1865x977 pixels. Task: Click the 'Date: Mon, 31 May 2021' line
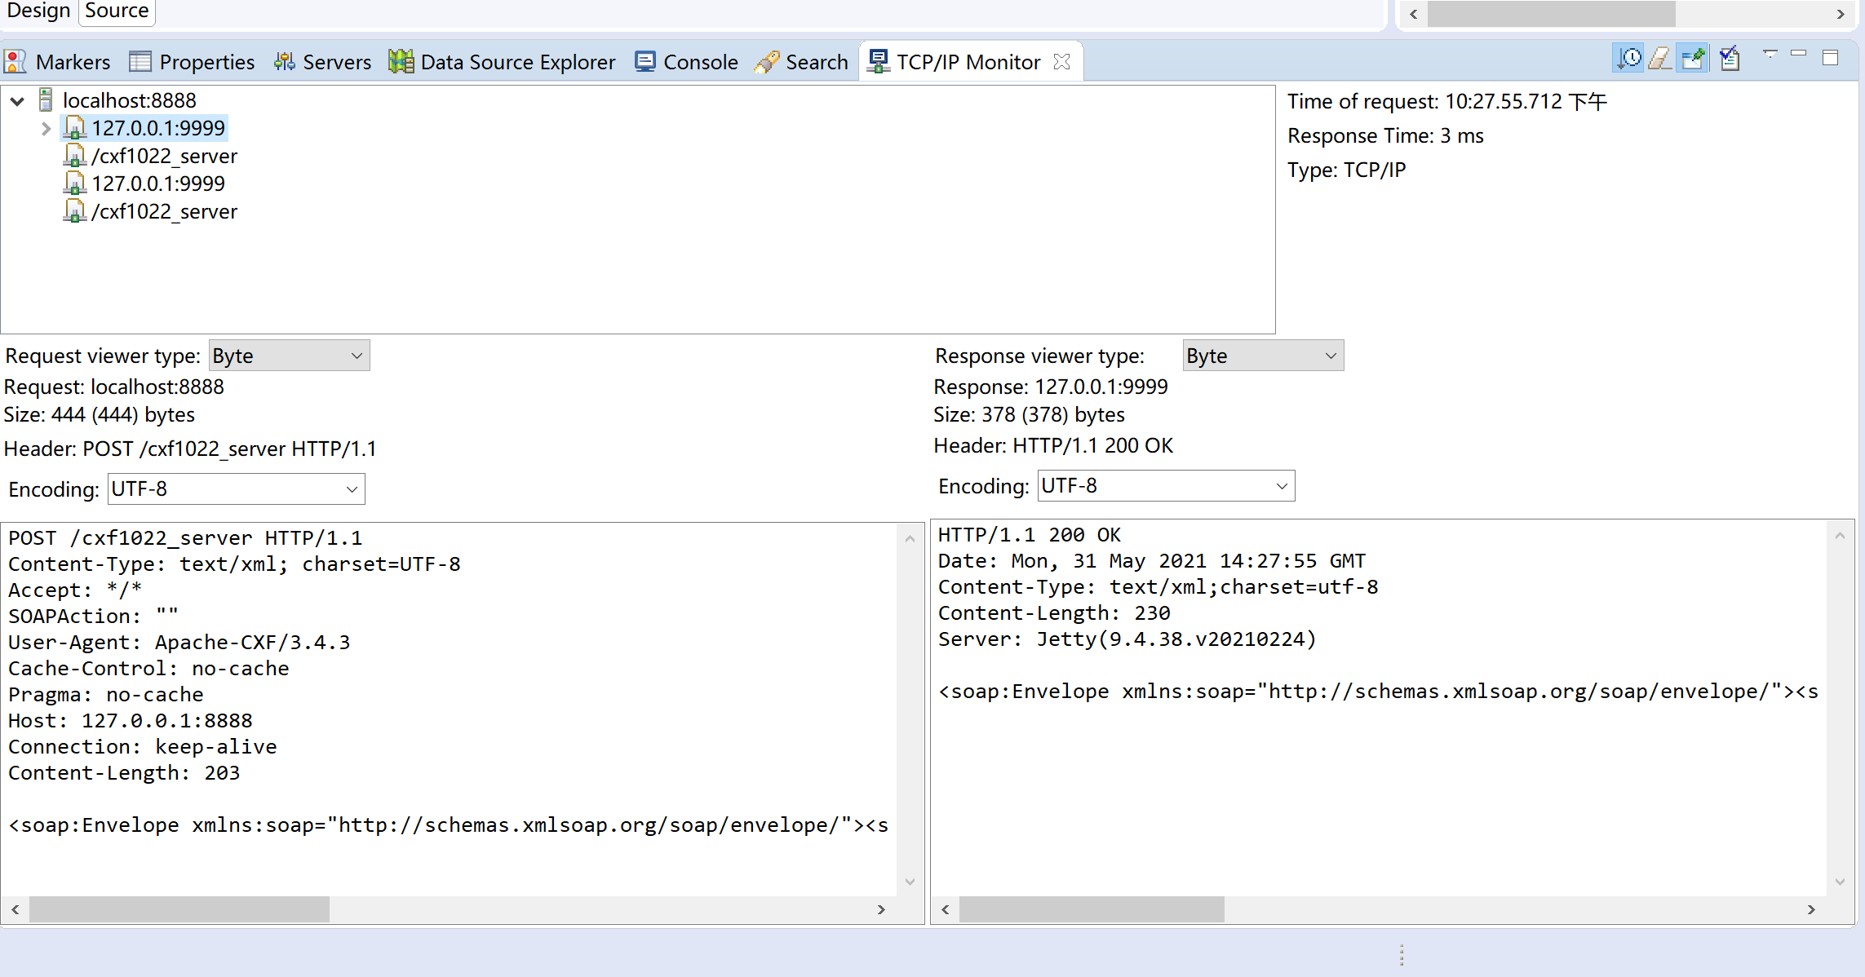1152,561
